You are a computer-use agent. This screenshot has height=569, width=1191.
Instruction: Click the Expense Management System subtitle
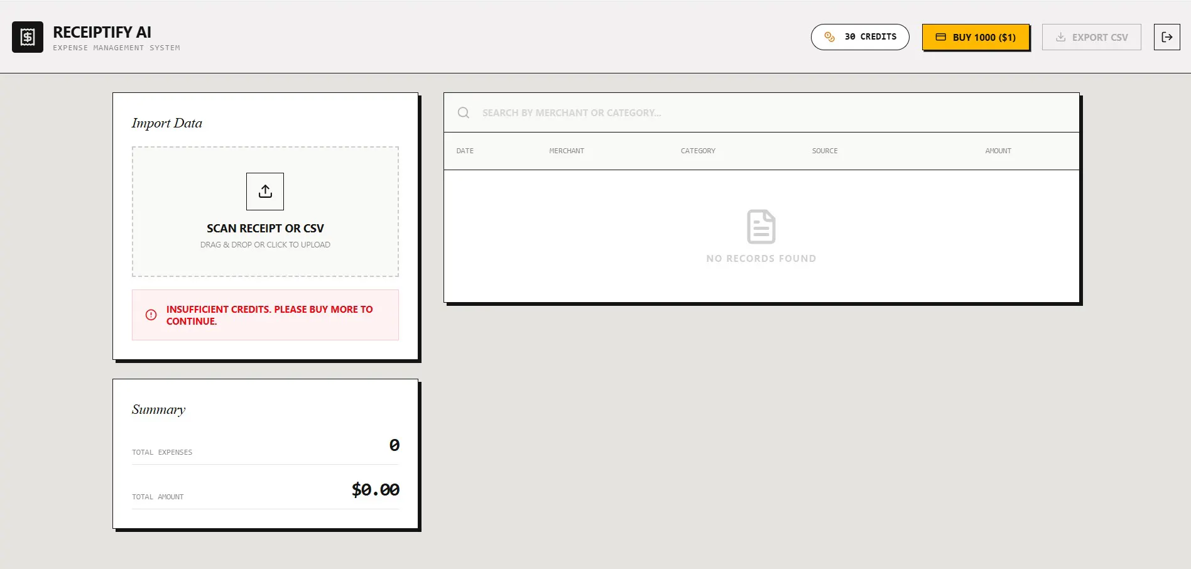coord(116,48)
